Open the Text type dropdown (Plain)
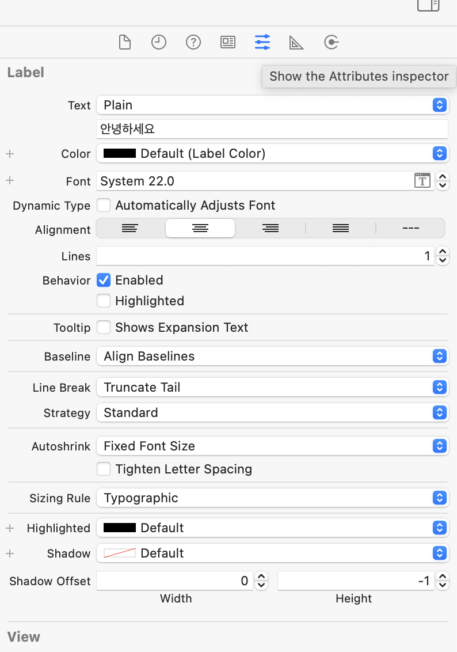The image size is (457, 652). tap(273, 105)
